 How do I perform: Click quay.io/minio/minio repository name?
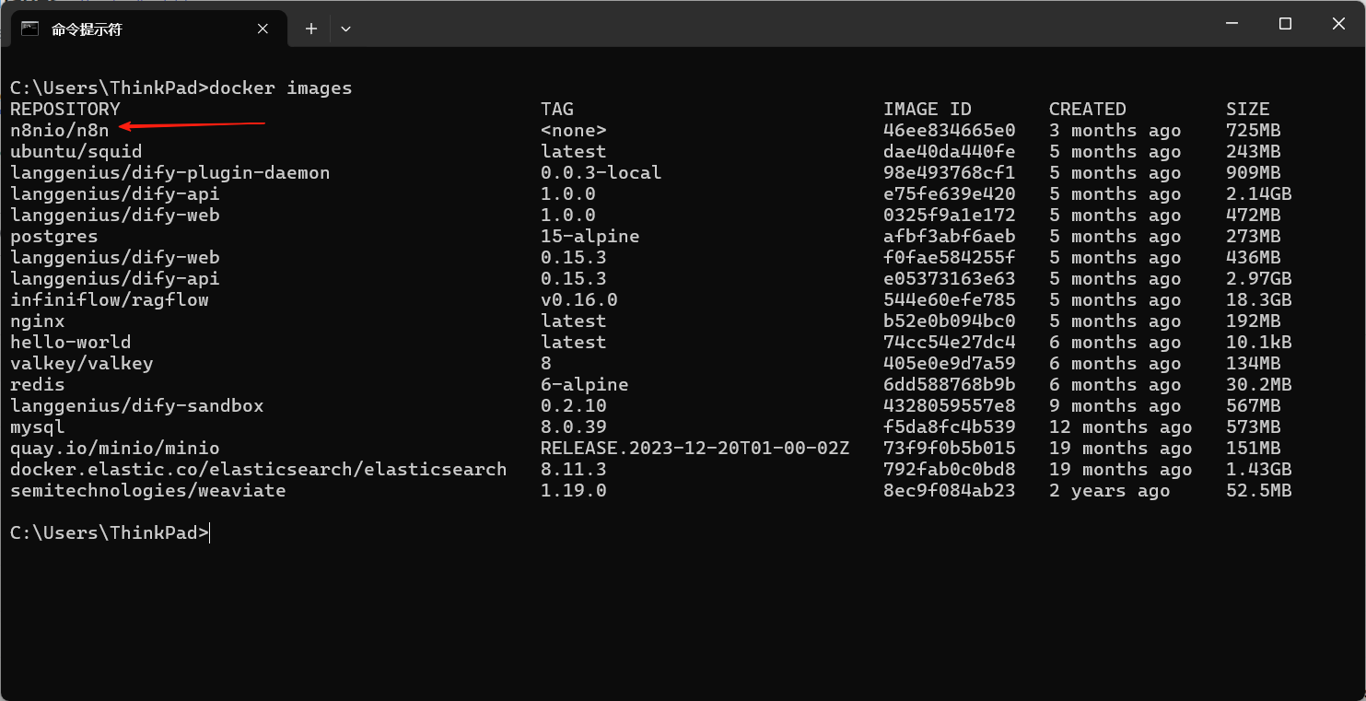115,449
